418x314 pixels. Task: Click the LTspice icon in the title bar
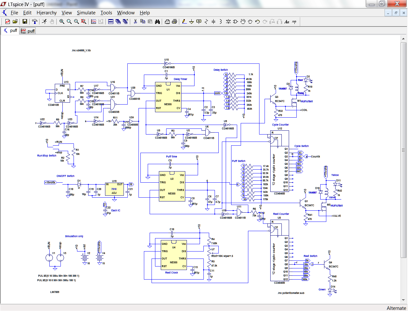pos(3,4)
